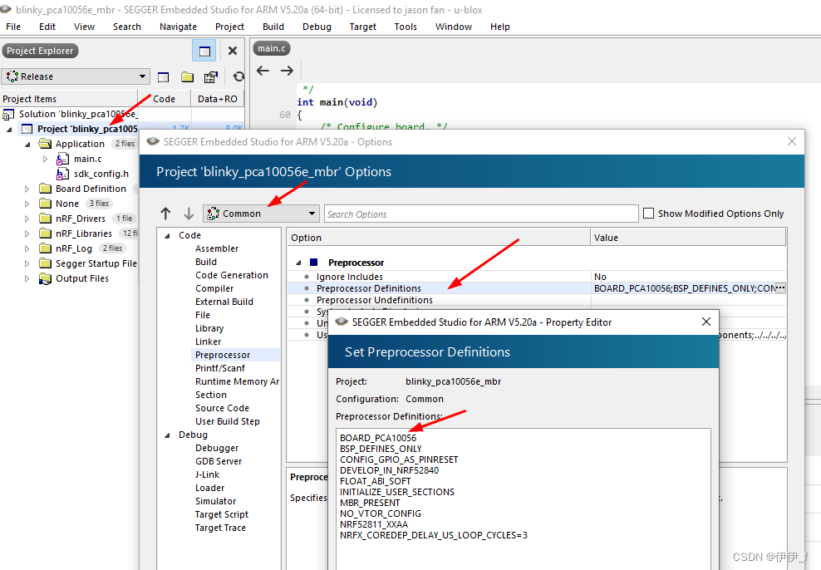Open the Window menu
Viewport: 821px width, 570px height.
coord(454,27)
